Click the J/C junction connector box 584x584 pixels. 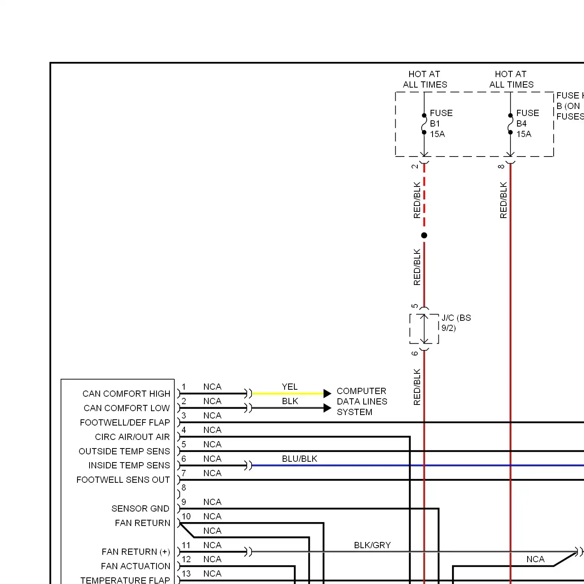[424, 329]
